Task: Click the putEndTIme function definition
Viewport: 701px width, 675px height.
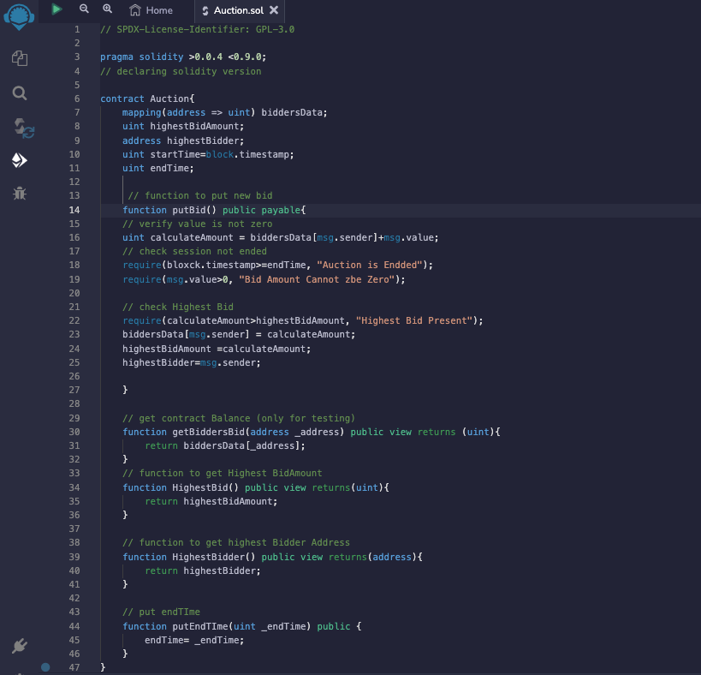Action: 242,626
